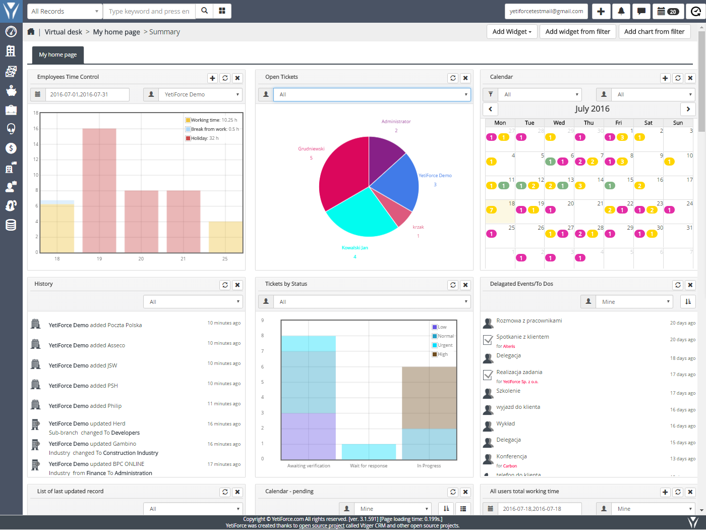The width and height of the screenshot is (706, 530).
Task: Expand the All Records dropdown
Action: click(65, 11)
